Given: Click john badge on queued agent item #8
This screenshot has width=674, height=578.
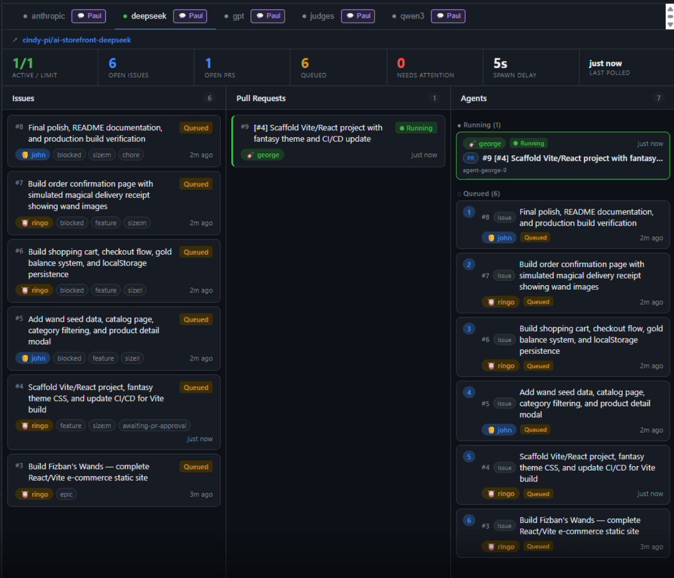Looking at the screenshot, I should 499,238.
